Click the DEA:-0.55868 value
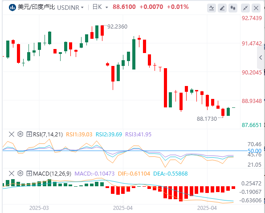This screenshot has height=213, width=265. 170,174
